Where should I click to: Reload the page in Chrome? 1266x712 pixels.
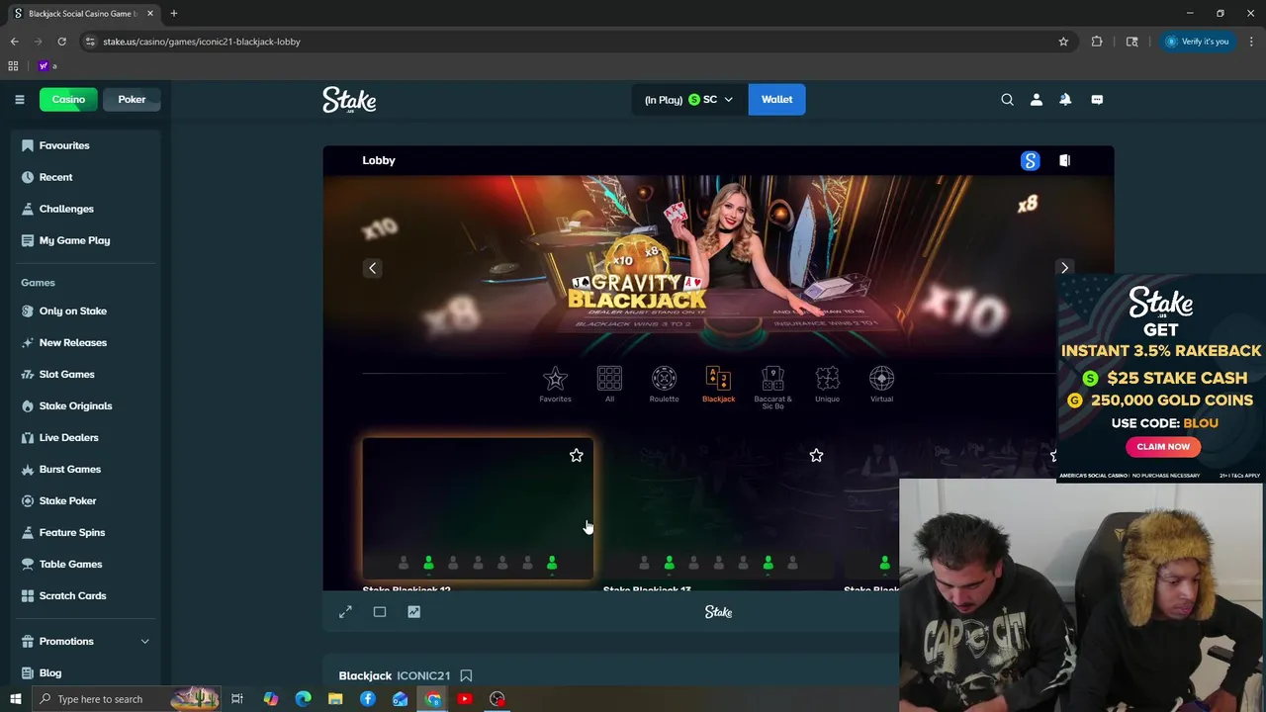click(x=61, y=42)
